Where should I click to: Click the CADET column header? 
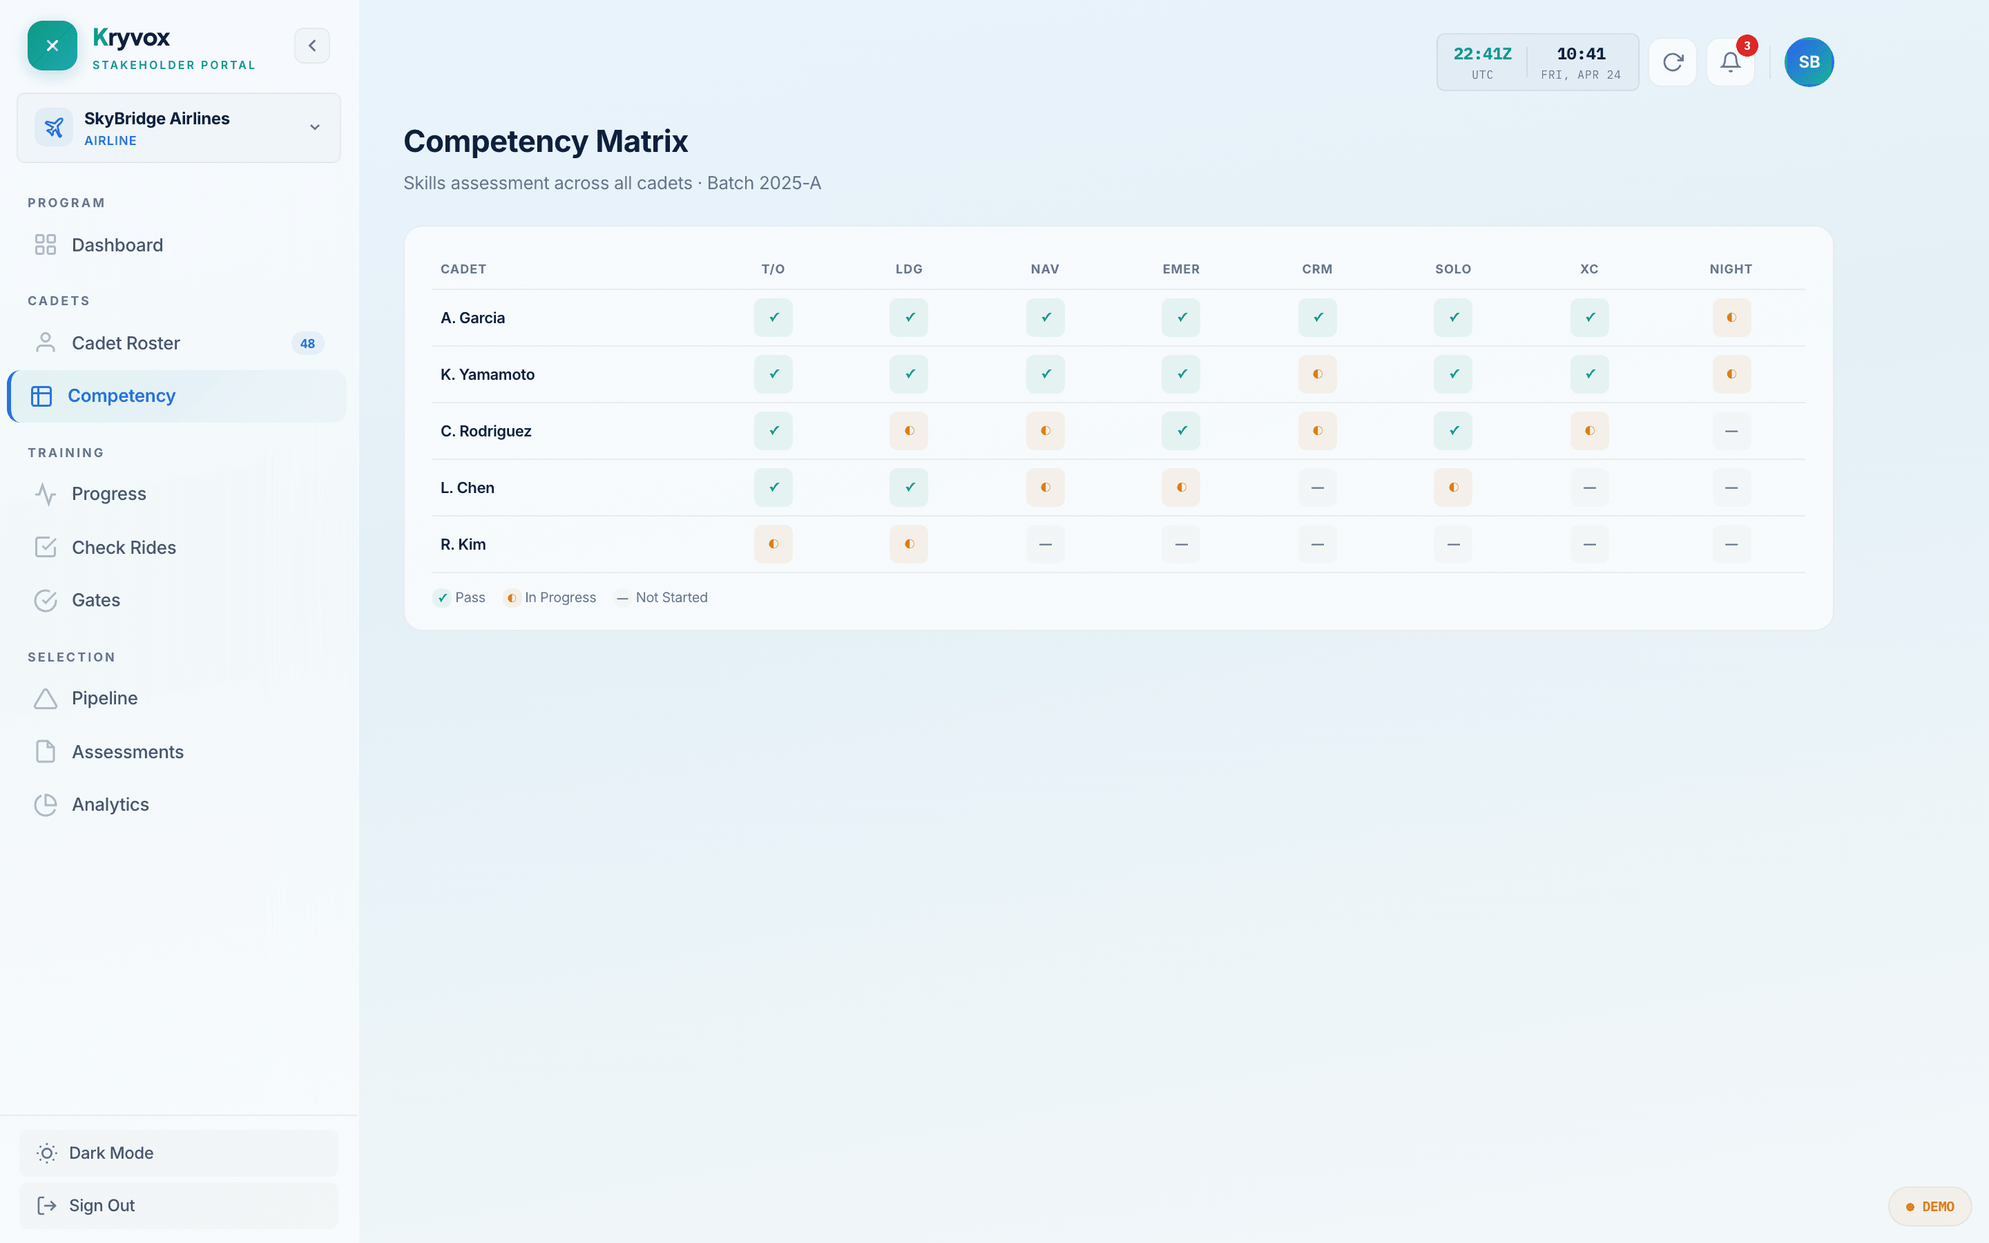point(463,269)
